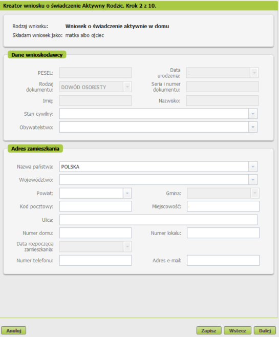Click the Gmina dropdown arrow
Viewport: 279px width, 337px height.
tap(255, 193)
